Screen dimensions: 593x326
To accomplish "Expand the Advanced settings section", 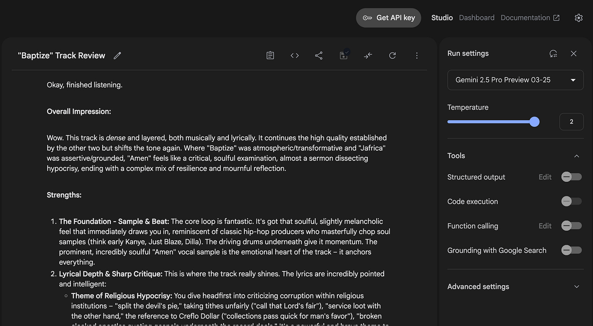I will (515, 286).
